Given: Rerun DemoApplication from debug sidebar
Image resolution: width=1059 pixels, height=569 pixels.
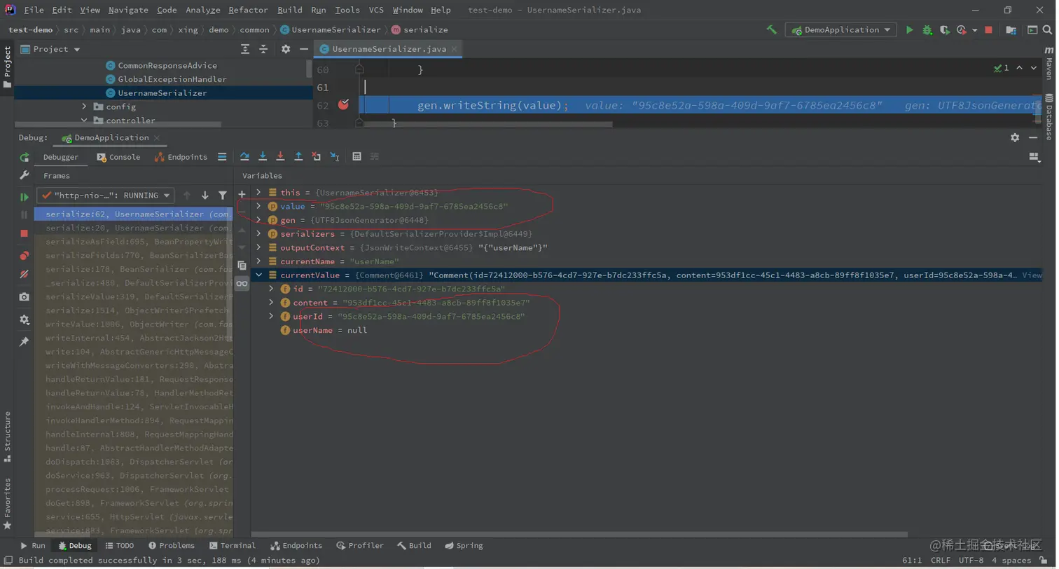Looking at the screenshot, I should [25, 157].
